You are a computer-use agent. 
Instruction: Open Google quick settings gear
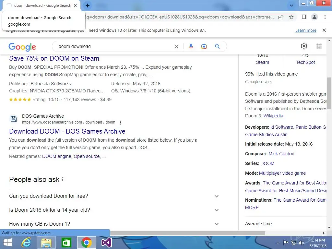(304, 46)
